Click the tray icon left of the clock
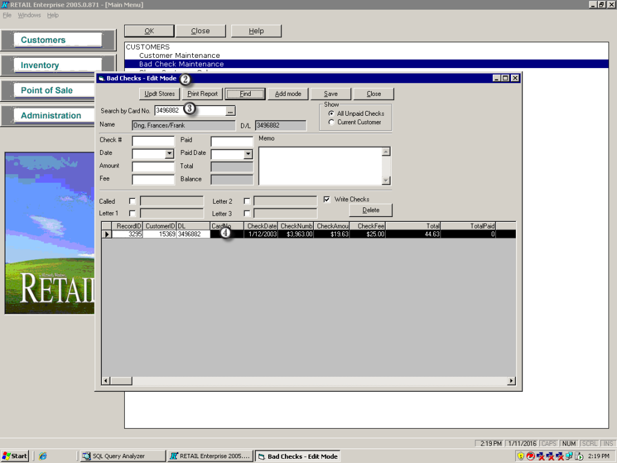The height and width of the screenshot is (463, 617). 579,456
